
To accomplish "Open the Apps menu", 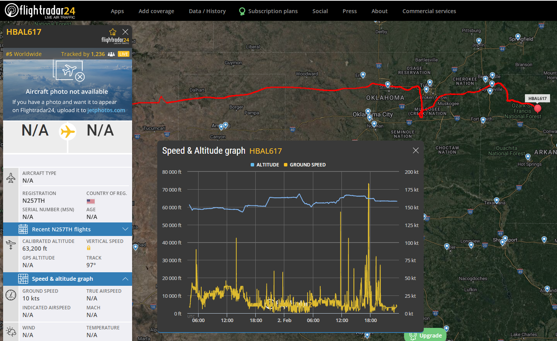I will (x=117, y=11).
